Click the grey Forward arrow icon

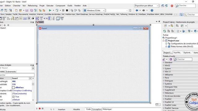coord(144,10)
